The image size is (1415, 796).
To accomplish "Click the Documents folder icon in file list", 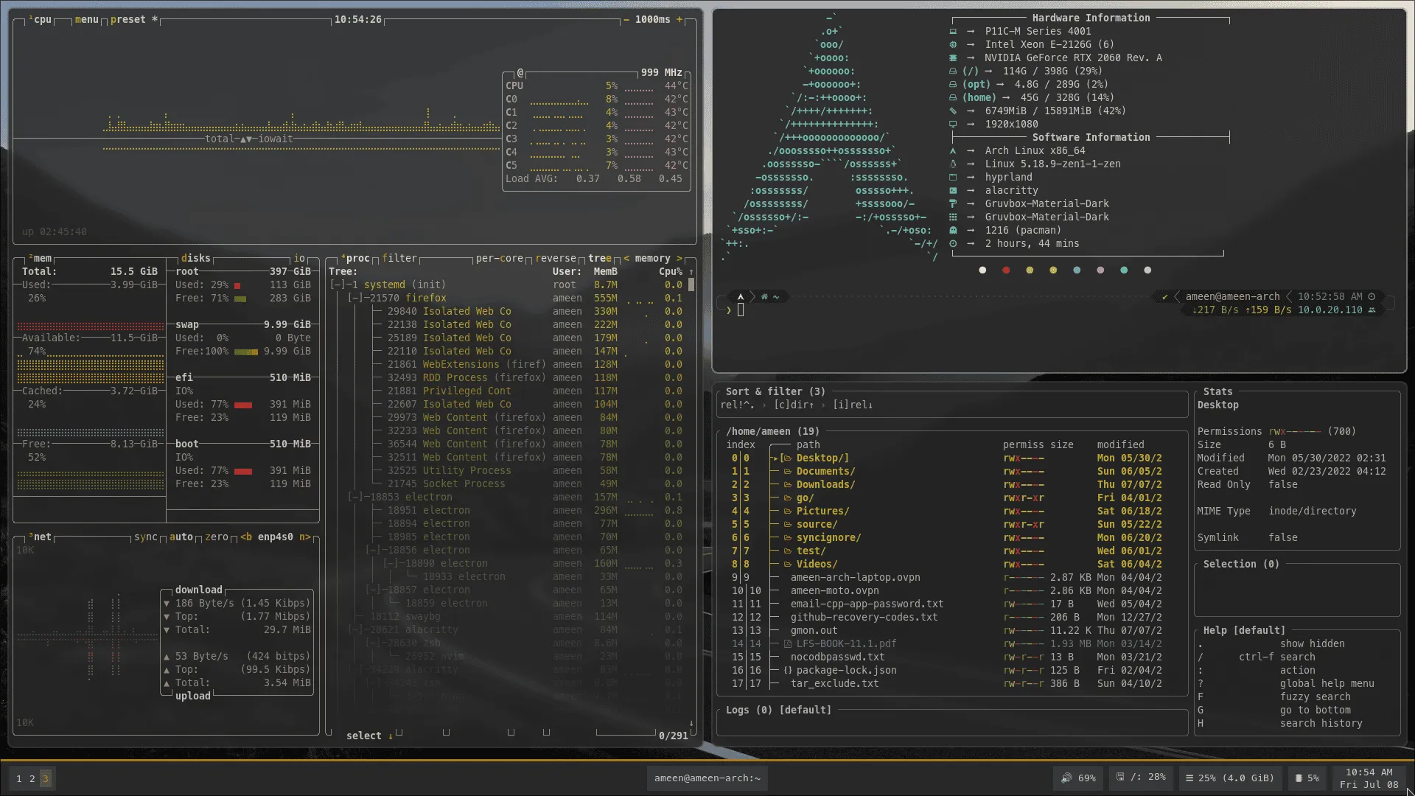I will click(787, 472).
